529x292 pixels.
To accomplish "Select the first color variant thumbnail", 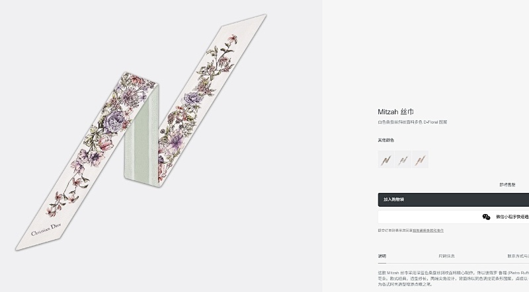I will tap(386, 159).
